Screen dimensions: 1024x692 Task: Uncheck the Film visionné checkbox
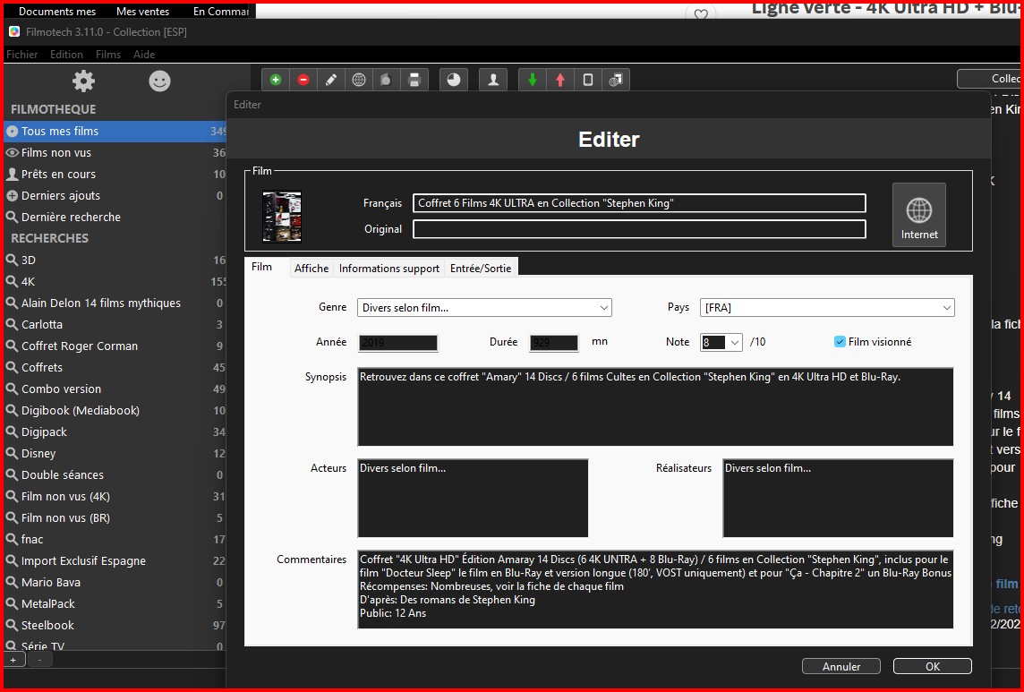click(840, 342)
